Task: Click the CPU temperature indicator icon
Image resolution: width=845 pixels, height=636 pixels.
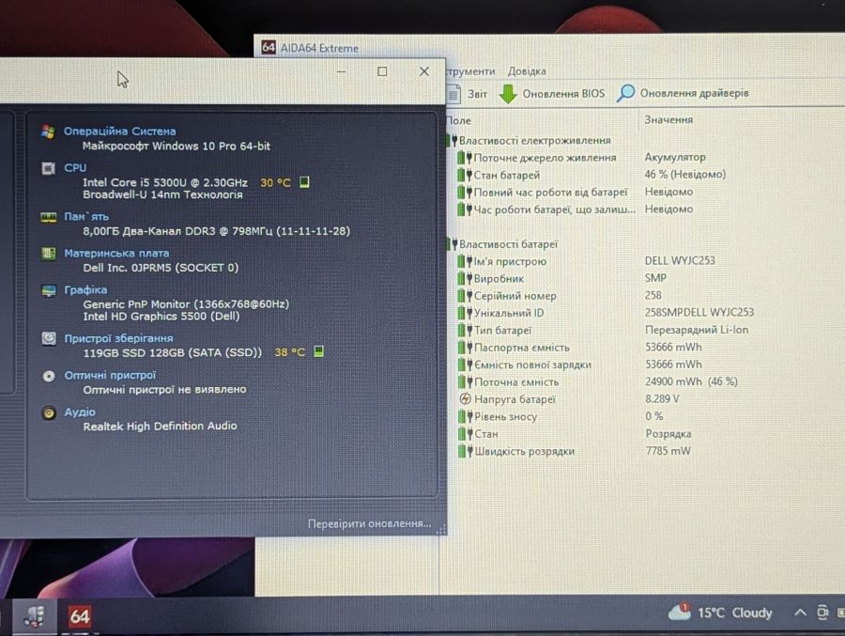Action: (304, 182)
